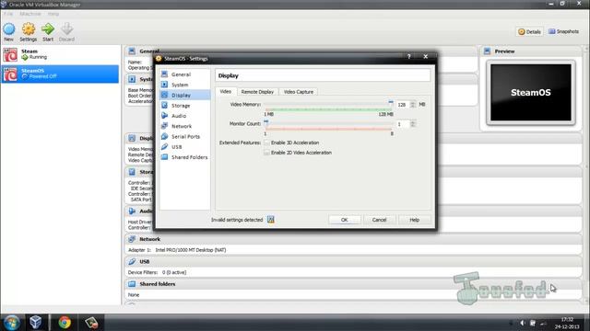Click the SteamOS preview thumbnail
Viewport: 590px width, 331px height.
531,92
